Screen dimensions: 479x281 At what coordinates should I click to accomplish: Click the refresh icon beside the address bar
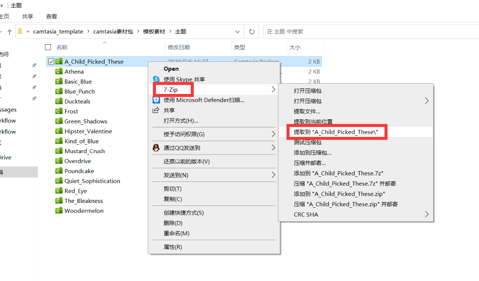click(253, 31)
